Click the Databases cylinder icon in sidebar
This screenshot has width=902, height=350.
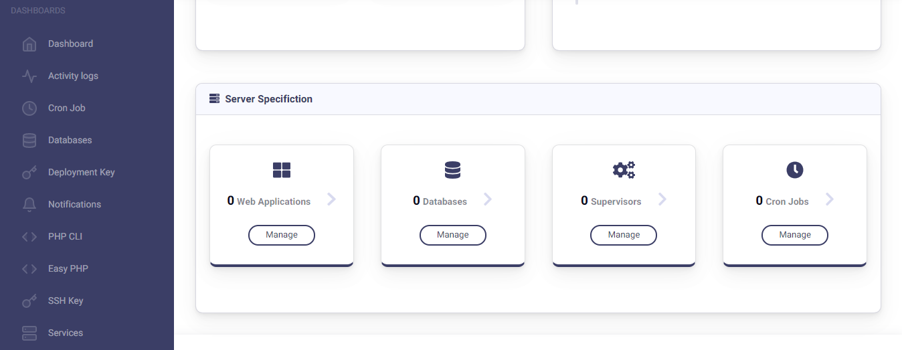coord(29,141)
